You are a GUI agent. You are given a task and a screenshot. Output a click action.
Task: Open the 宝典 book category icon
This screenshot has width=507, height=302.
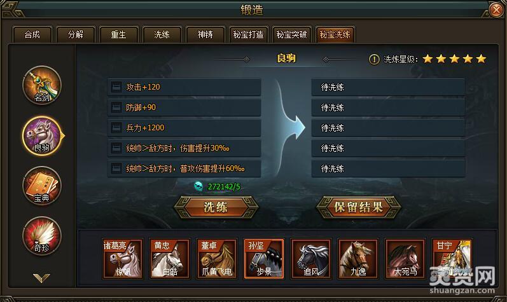point(42,186)
